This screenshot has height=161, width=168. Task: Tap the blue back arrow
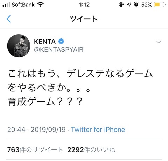tap(9, 19)
